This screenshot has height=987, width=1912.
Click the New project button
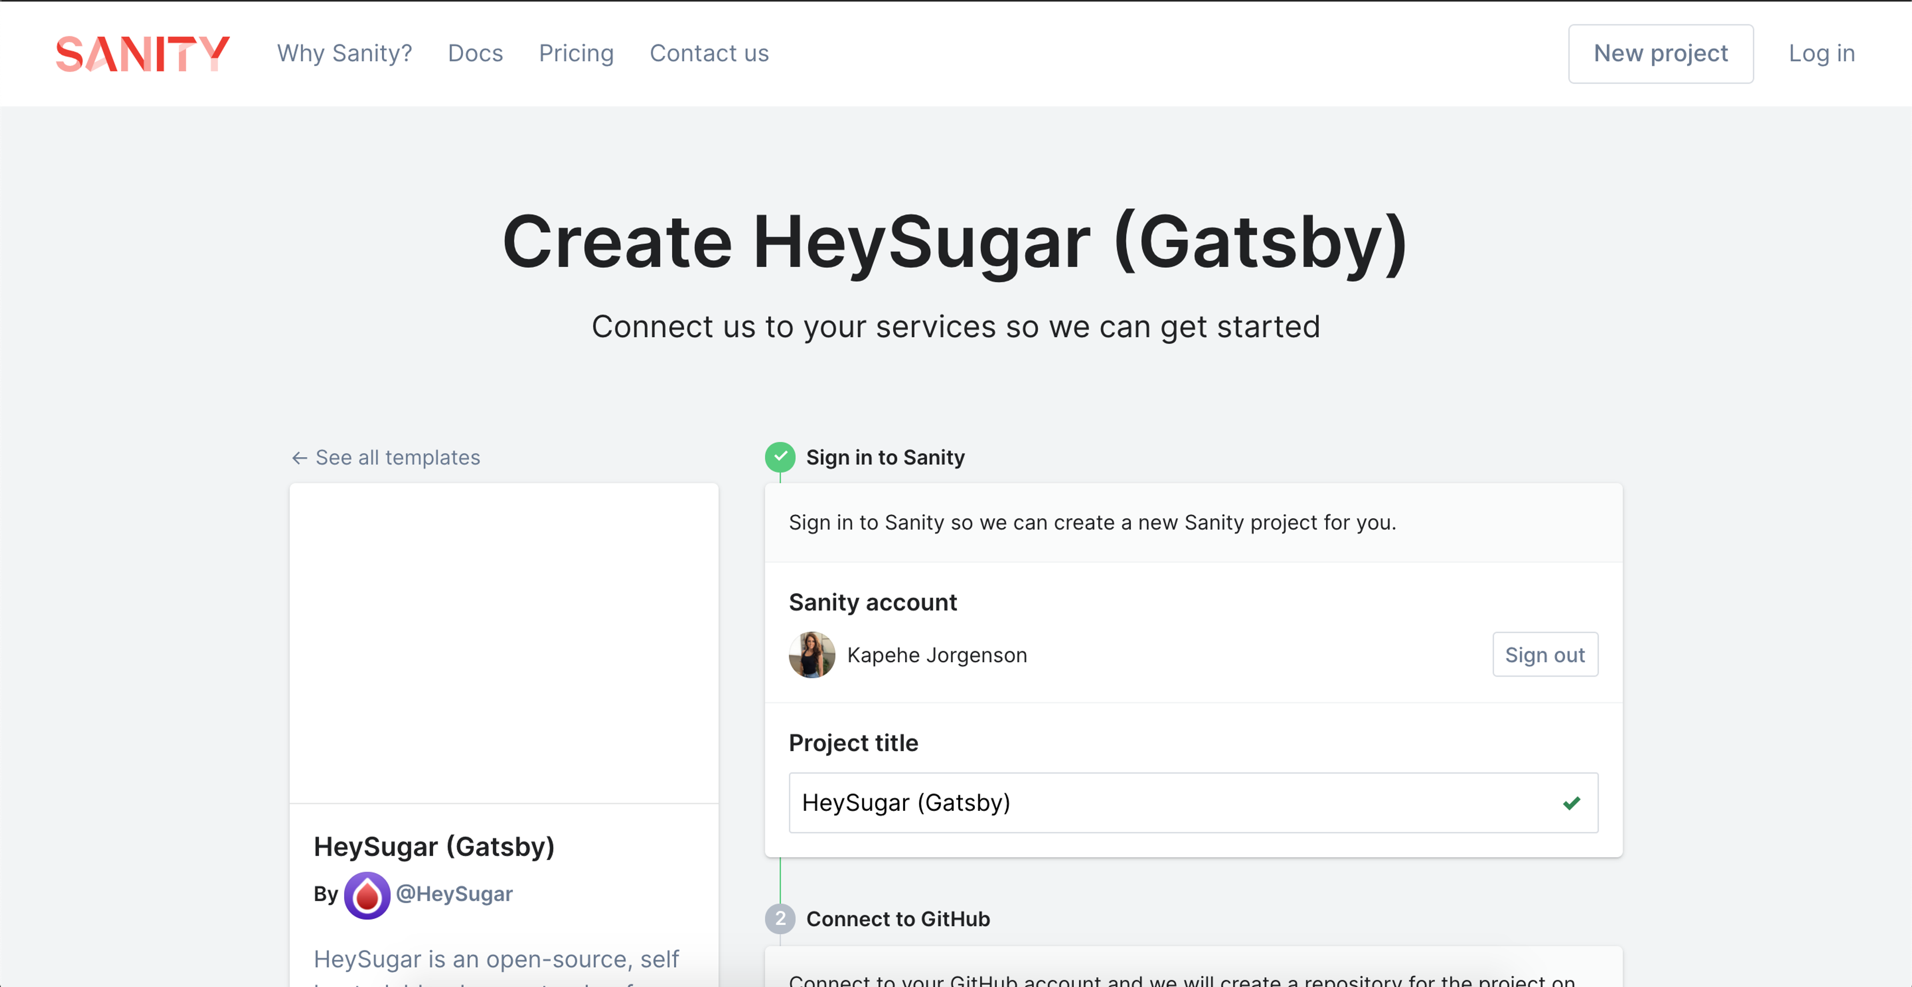1661,53
